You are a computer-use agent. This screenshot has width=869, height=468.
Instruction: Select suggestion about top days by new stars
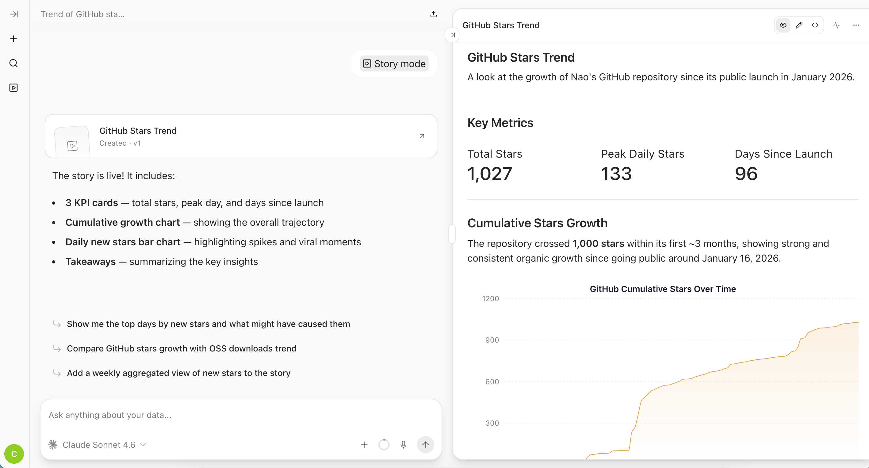click(208, 324)
